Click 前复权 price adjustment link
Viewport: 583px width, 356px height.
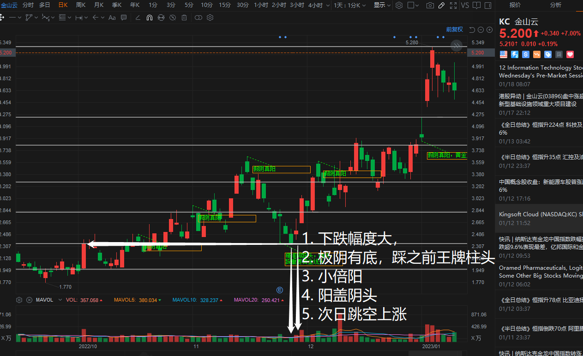pyautogui.click(x=454, y=30)
